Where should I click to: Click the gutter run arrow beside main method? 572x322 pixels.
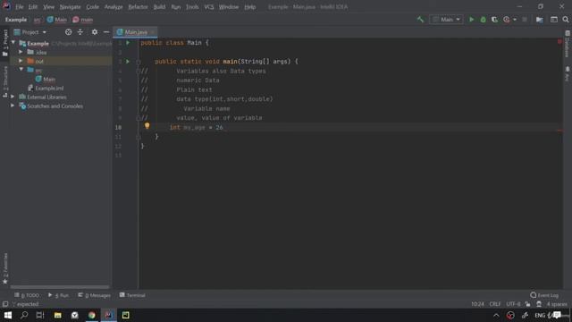[128, 62]
